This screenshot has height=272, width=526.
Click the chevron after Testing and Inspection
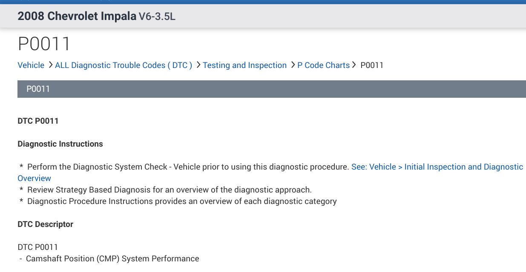coord(293,65)
